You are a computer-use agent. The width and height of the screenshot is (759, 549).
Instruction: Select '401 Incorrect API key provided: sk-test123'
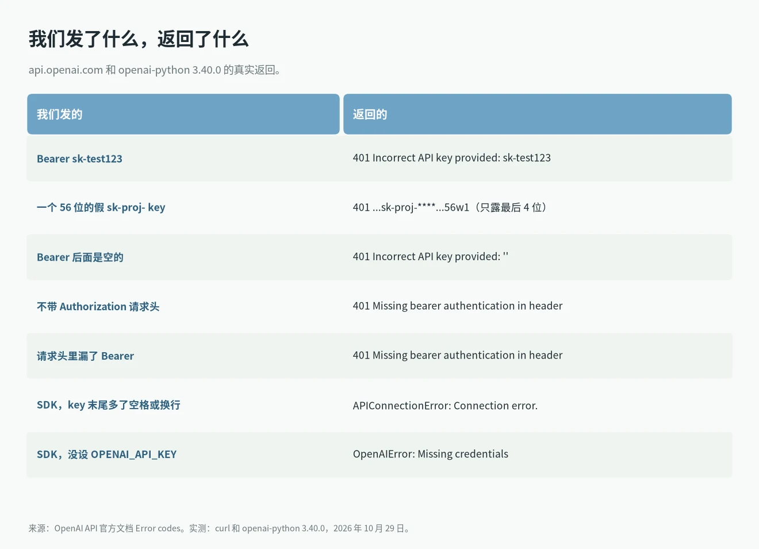[452, 158]
